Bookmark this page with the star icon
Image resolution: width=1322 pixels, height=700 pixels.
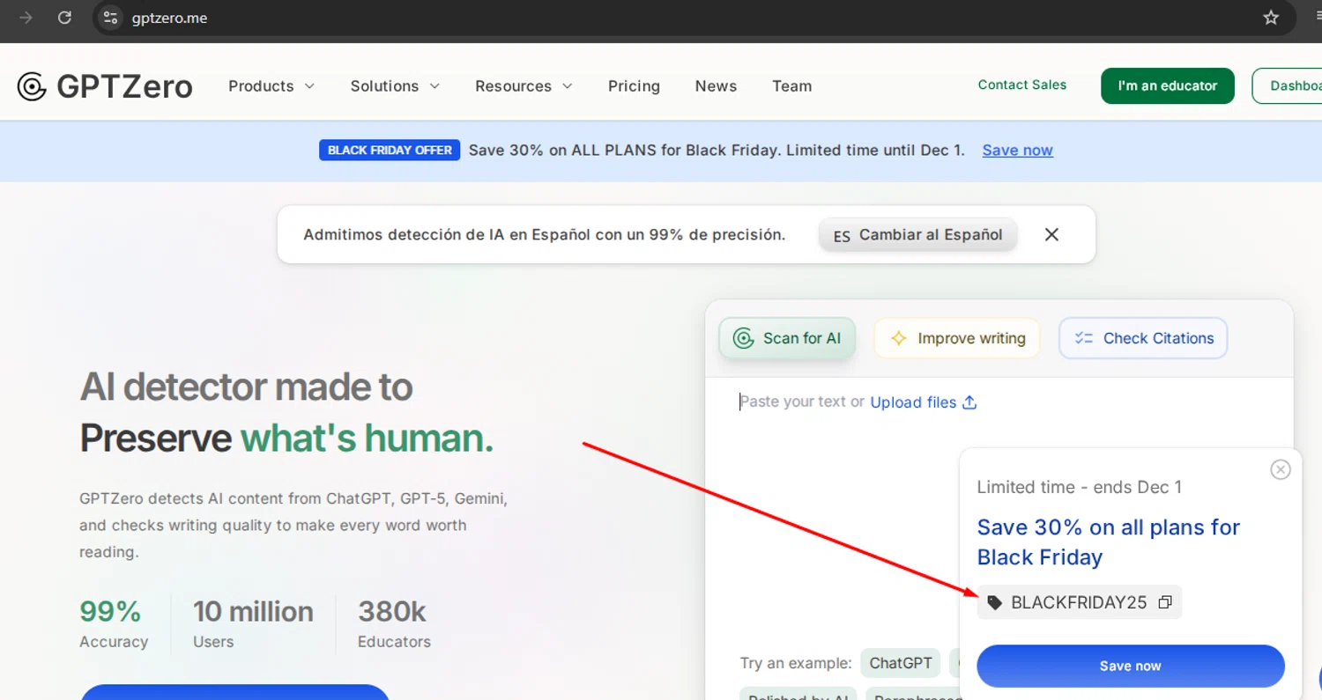point(1271,18)
